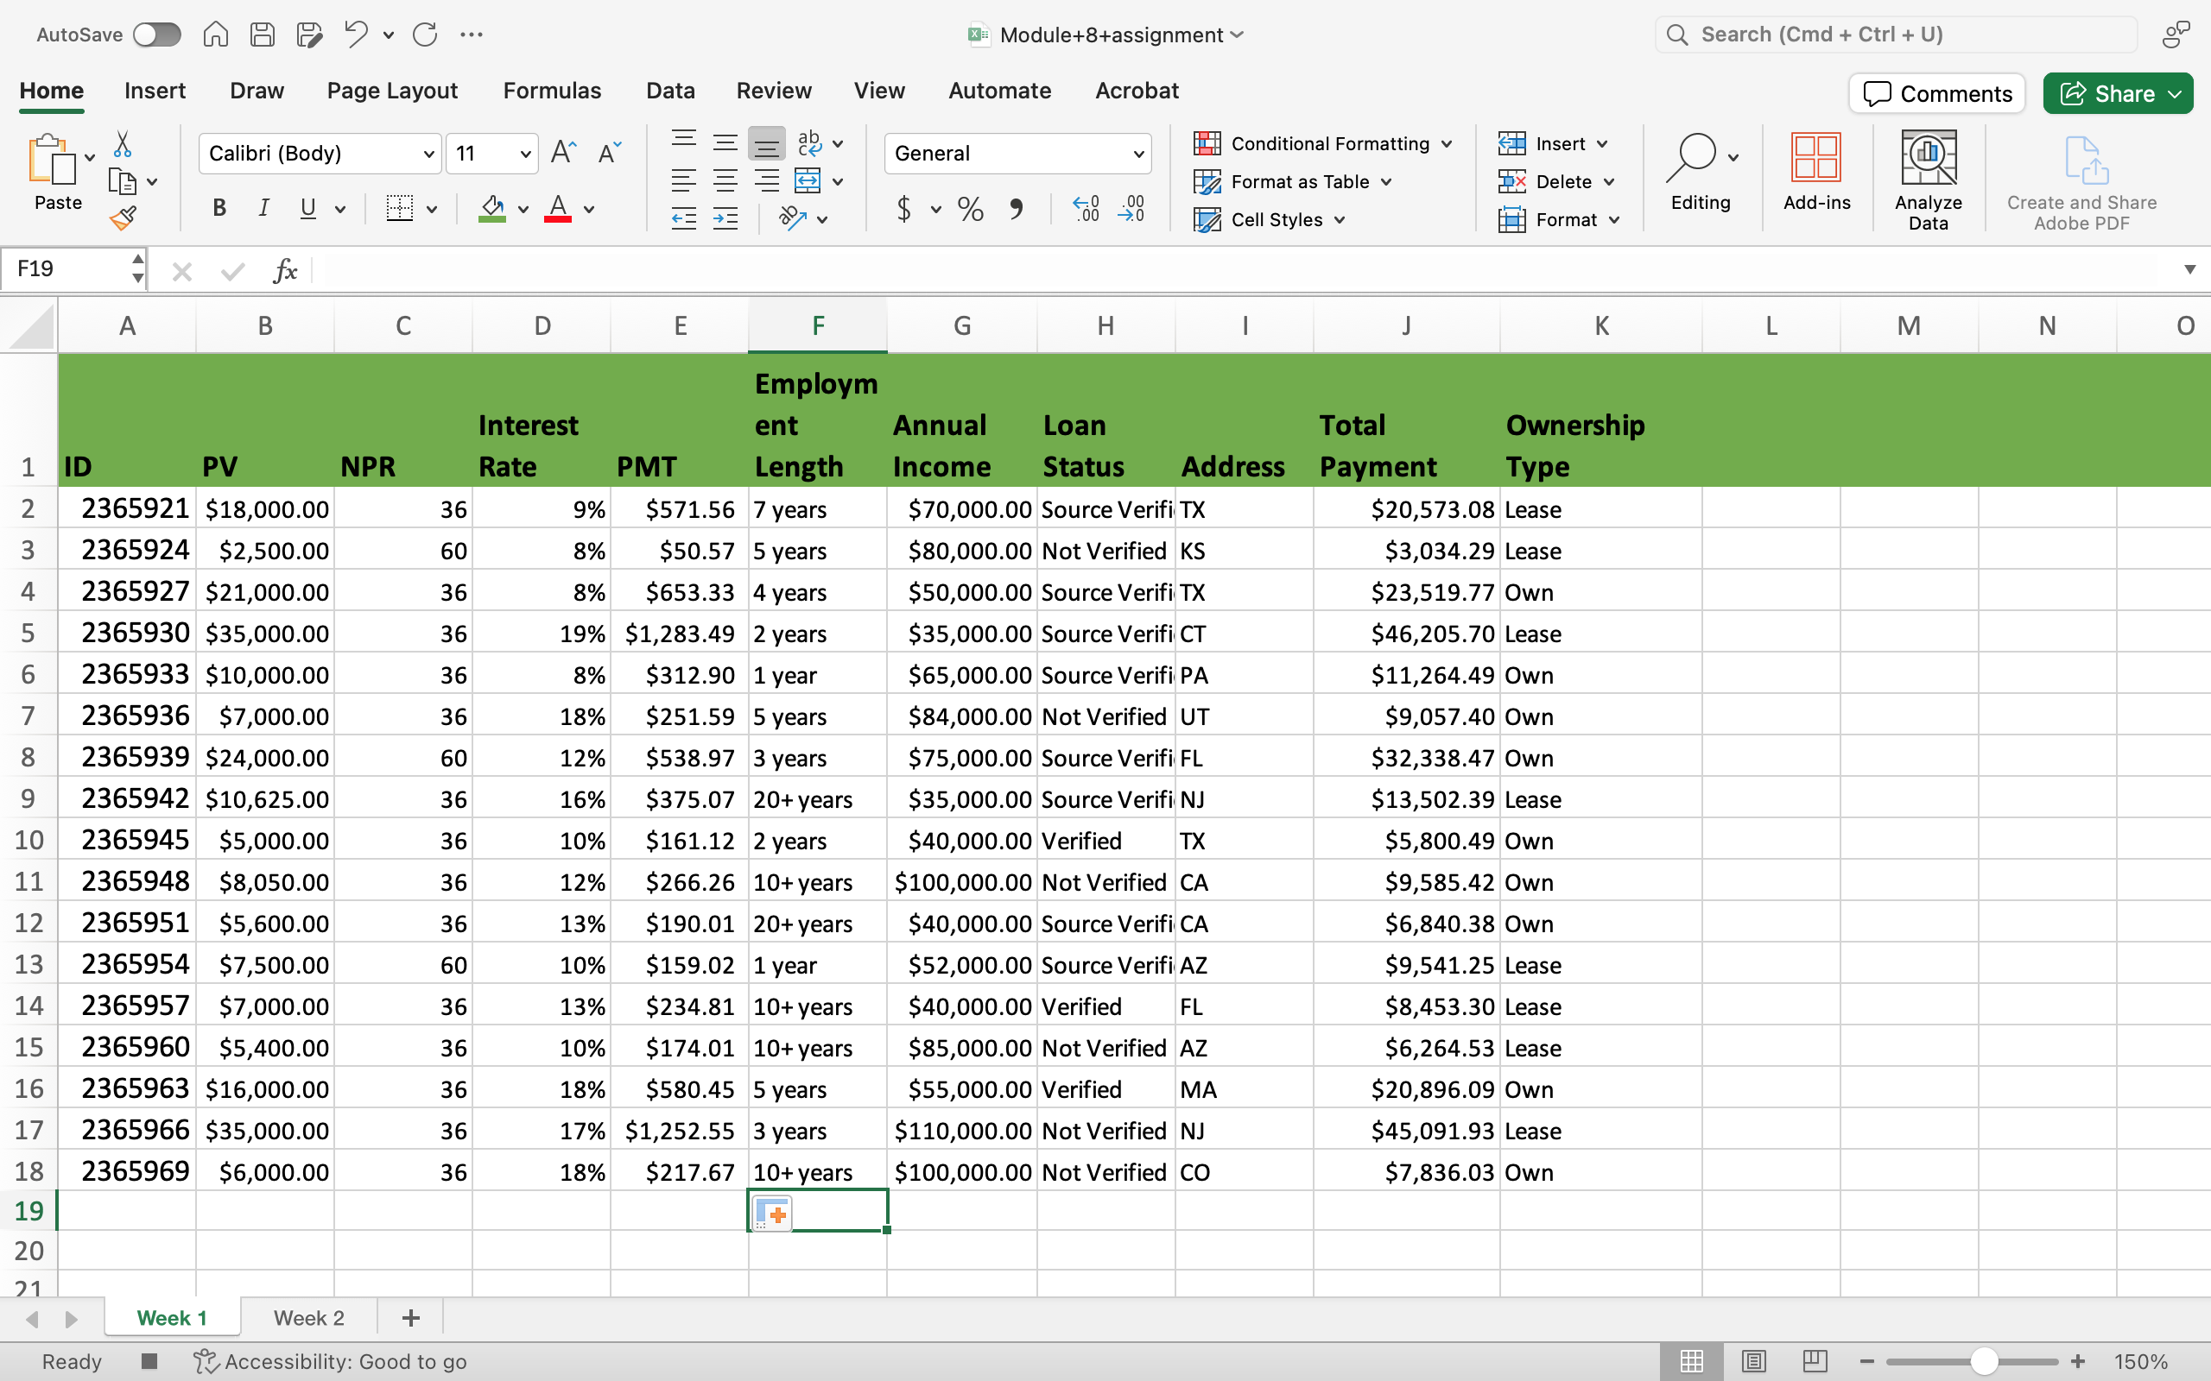Screen dimensions: 2211x1381
Task: Click the Decrease Indent icon
Action: point(683,218)
